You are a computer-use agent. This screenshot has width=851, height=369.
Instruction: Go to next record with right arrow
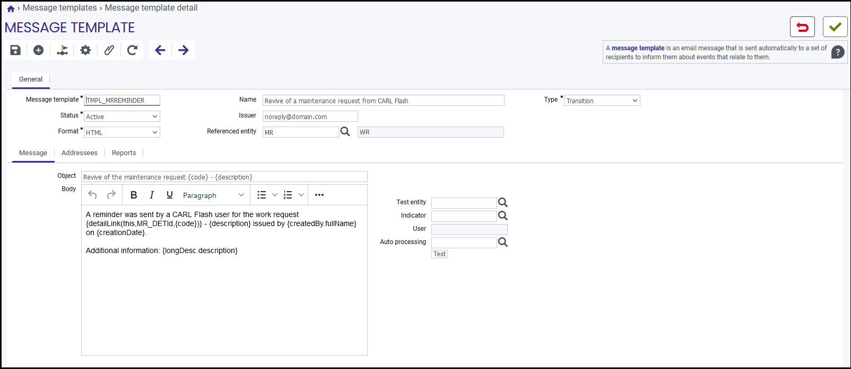click(184, 50)
